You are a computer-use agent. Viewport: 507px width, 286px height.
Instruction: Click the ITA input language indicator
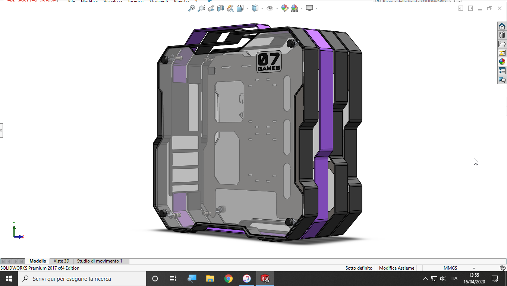click(454, 279)
